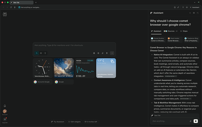Switch to the Steps tab in Assistant panel
The width and height of the screenshot is (202, 127).
pyautogui.click(x=184, y=31)
